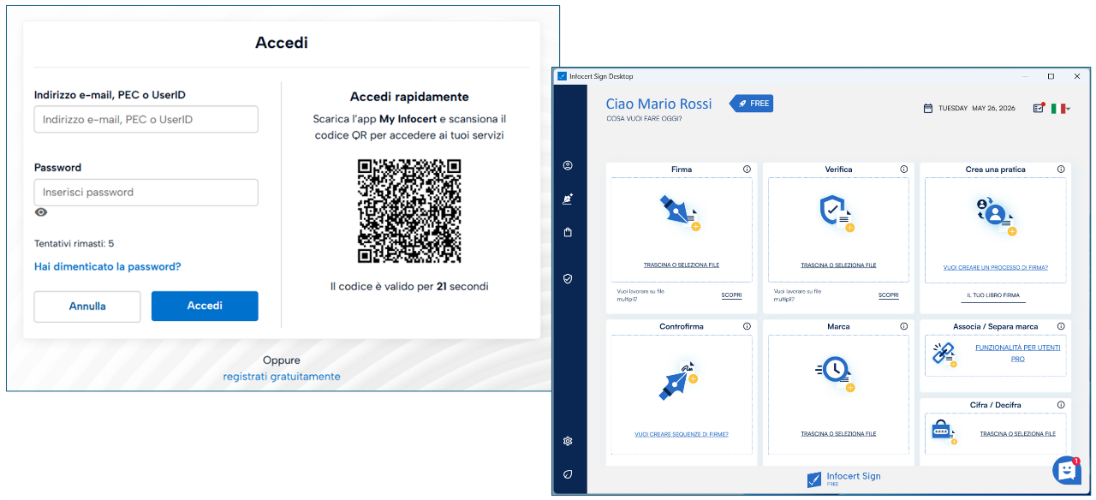The image size is (1096, 500).
Task: Open info icon on Marca card
Action: coord(904,326)
